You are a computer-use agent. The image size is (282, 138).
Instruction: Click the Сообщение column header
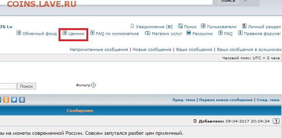tap(80, 111)
